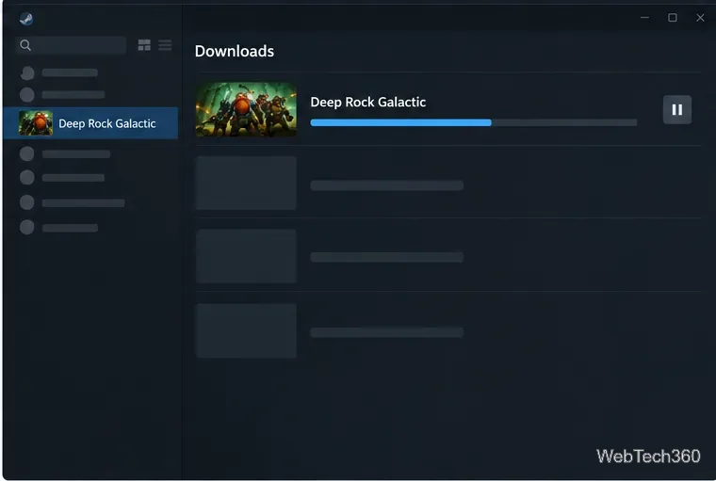
Task: Maximize the Steam window
Action: click(x=672, y=17)
